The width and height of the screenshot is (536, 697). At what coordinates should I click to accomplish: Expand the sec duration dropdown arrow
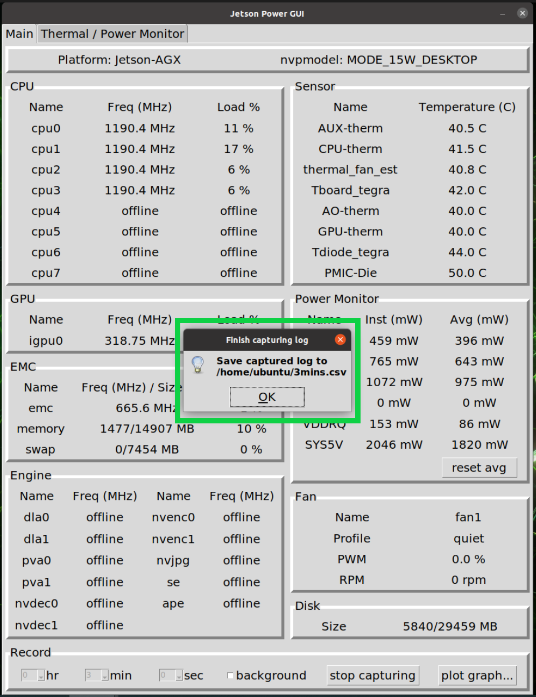(x=179, y=675)
